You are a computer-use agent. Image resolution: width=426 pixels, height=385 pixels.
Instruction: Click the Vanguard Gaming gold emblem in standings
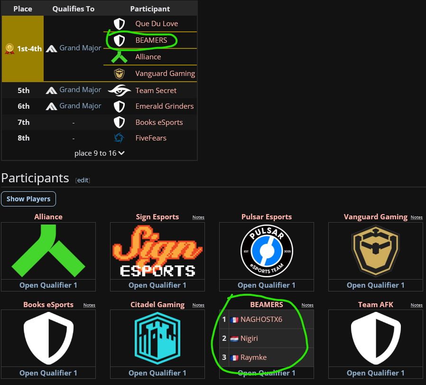click(x=119, y=74)
